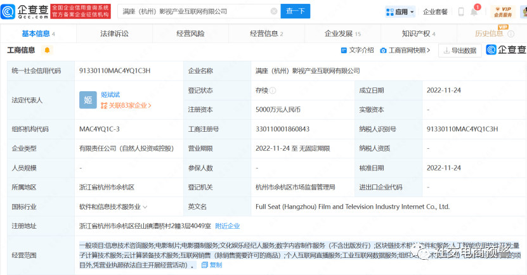527x275 pixels.
Task: Open the notifications bell with red badge
Action: click(x=474, y=11)
